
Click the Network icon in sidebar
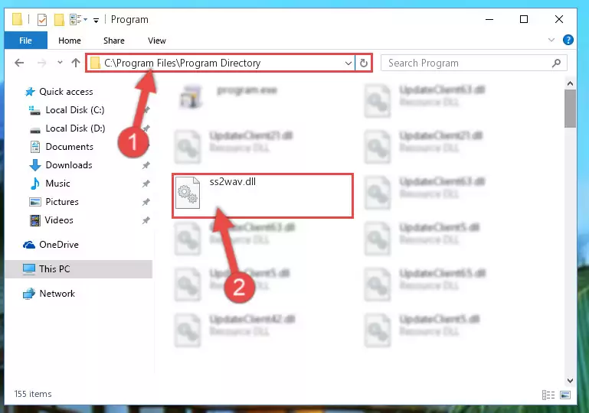click(x=29, y=294)
